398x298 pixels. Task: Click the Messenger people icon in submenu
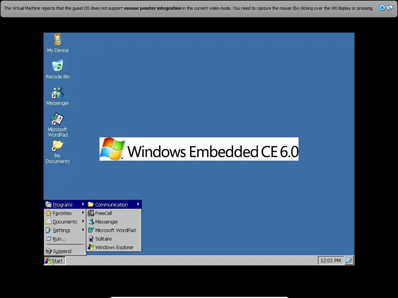point(91,222)
